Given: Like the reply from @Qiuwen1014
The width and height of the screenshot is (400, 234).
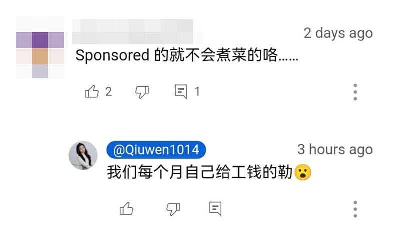Looking at the screenshot, I should pos(126,208).
